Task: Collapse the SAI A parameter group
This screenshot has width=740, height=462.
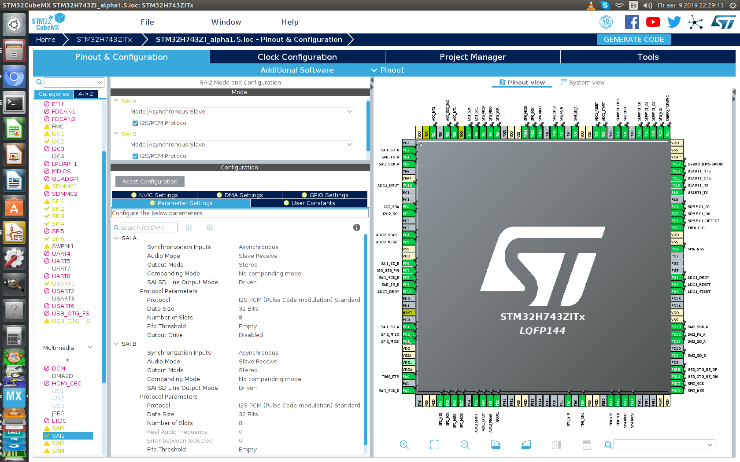Action: coord(117,238)
